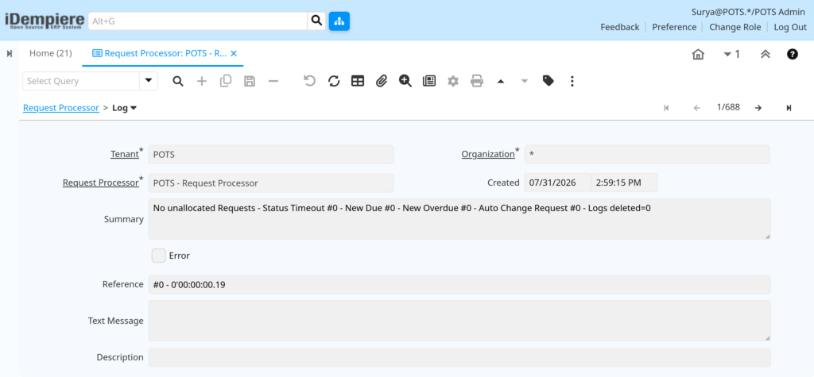The width and height of the screenshot is (814, 377).
Task: Click the POTS - Request Processor field
Action: [271, 183]
